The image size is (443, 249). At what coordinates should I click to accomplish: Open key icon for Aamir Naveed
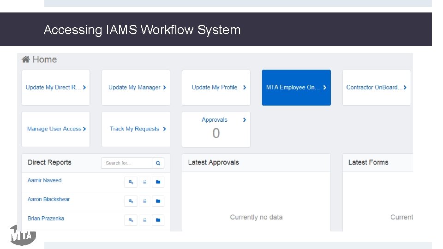(131, 182)
